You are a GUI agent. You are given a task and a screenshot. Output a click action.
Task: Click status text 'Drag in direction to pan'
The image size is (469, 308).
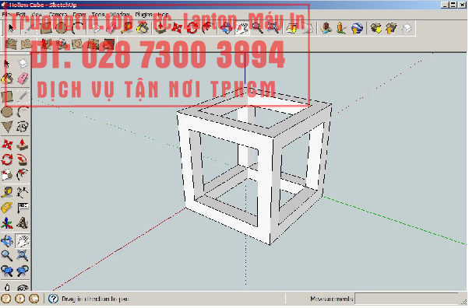(95, 299)
